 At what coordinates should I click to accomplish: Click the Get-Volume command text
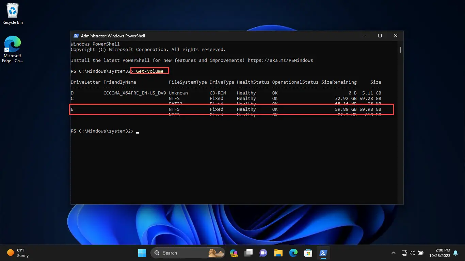150,71
